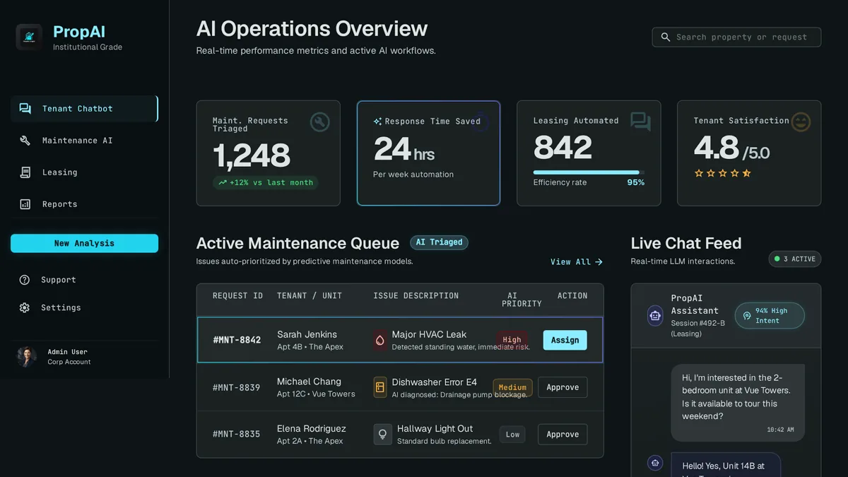Open Maintenance AI from sidebar
This screenshot has width=848, height=477.
click(x=84, y=141)
